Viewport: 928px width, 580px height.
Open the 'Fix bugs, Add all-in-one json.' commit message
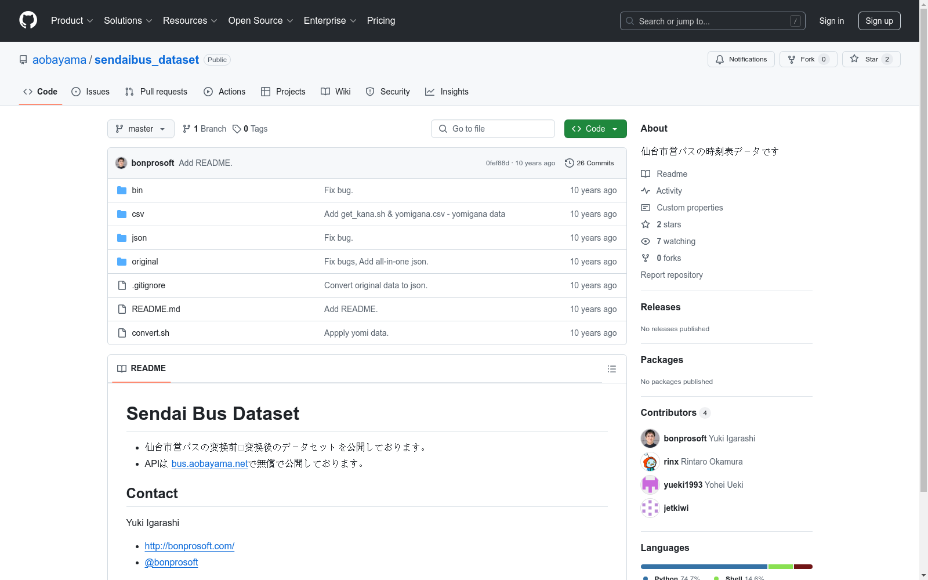point(376,262)
